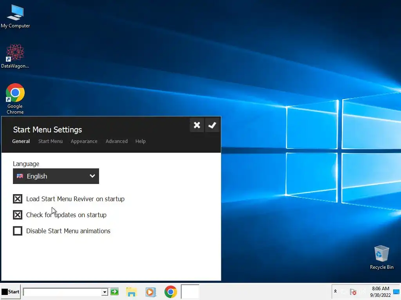This screenshot has height=300, width=401.
Task: Open the Help tab
Action: pos(141,141)
